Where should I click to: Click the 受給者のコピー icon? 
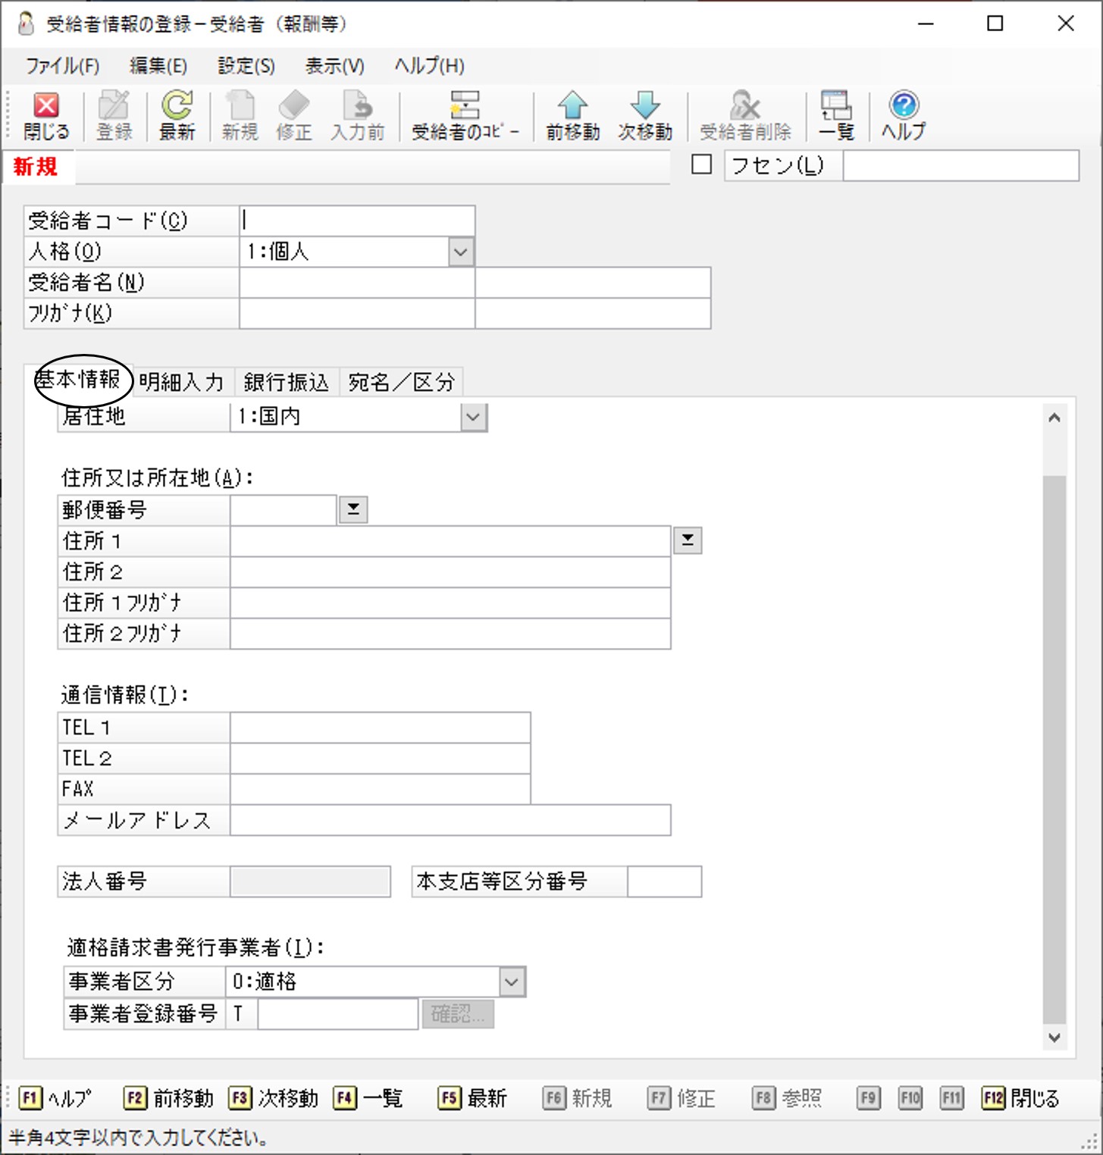465,106
